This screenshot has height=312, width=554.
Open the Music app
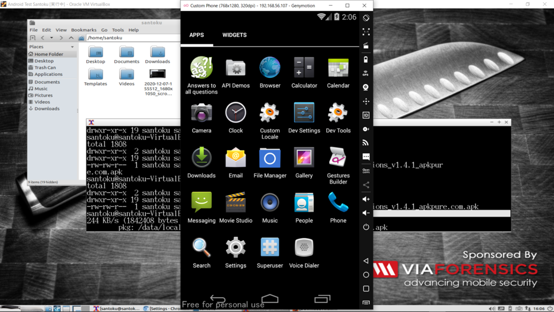click(x=270, y=208)
